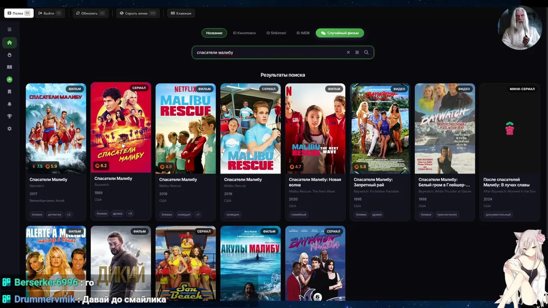Click the 4.7 rating on The Next Wave

pos(295,167)
